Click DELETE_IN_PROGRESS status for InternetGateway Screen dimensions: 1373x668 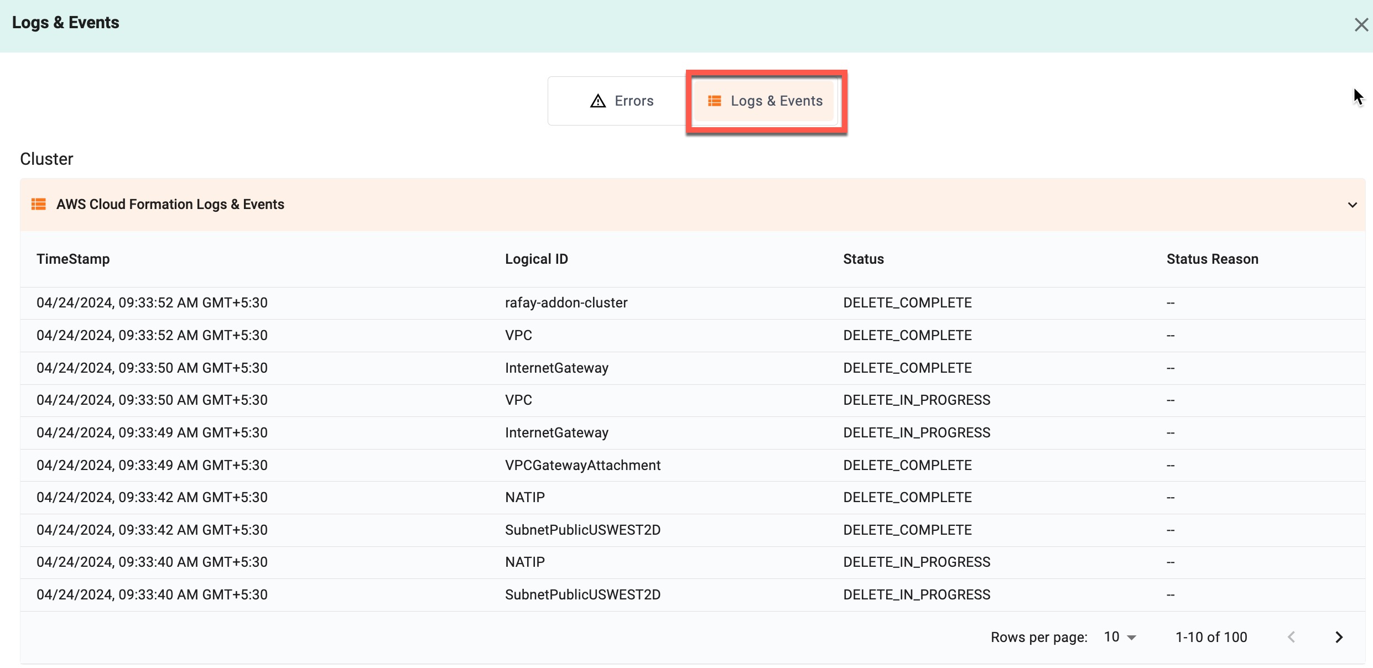(x=917, y=432)
